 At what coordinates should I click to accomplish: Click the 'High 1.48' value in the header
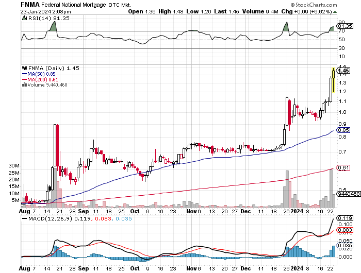click(171, 11)
